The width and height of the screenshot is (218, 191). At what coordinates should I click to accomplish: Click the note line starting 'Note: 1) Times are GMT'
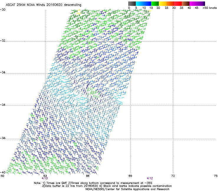pos(93,183)
